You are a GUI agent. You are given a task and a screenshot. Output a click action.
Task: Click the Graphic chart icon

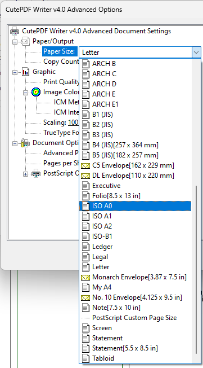coord(25,72)
